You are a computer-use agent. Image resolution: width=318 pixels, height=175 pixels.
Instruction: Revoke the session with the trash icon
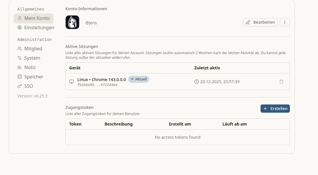281,82
